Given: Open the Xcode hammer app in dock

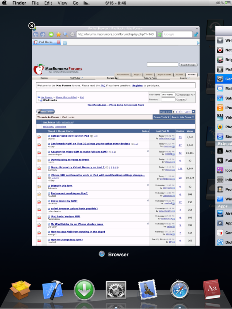Looking at the screenshot, I should point(52,290).
